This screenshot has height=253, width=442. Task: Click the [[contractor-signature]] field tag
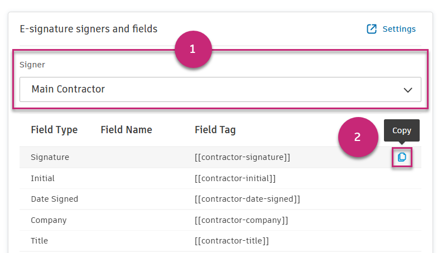(242, 157)
